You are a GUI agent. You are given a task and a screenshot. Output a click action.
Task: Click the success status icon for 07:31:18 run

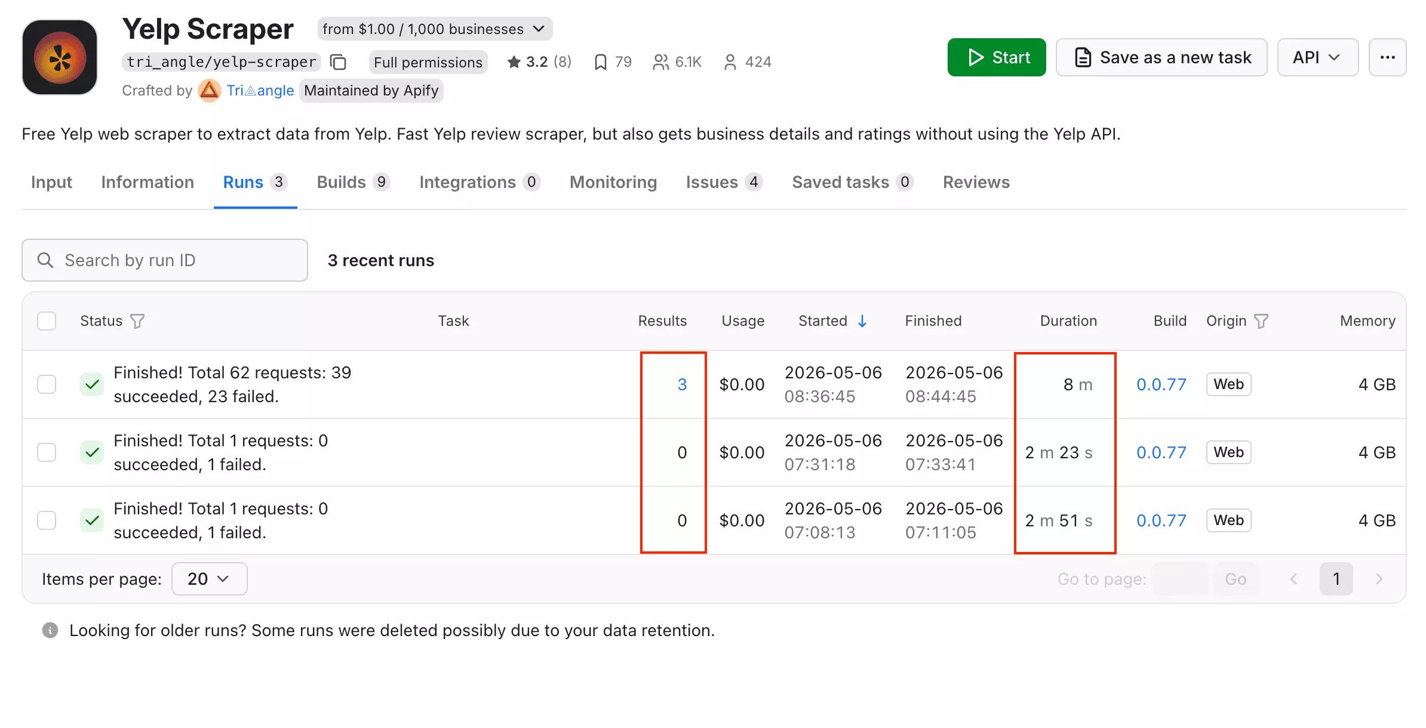point(92,452)
